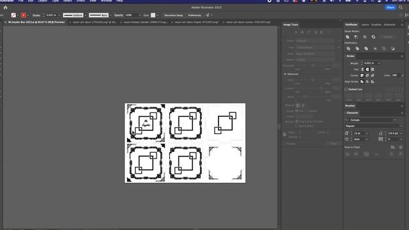Image resolution: width=409 pixels, height=230 pixels.
Task: Switch to the Layers tab
Action: [x=365, y=24]
